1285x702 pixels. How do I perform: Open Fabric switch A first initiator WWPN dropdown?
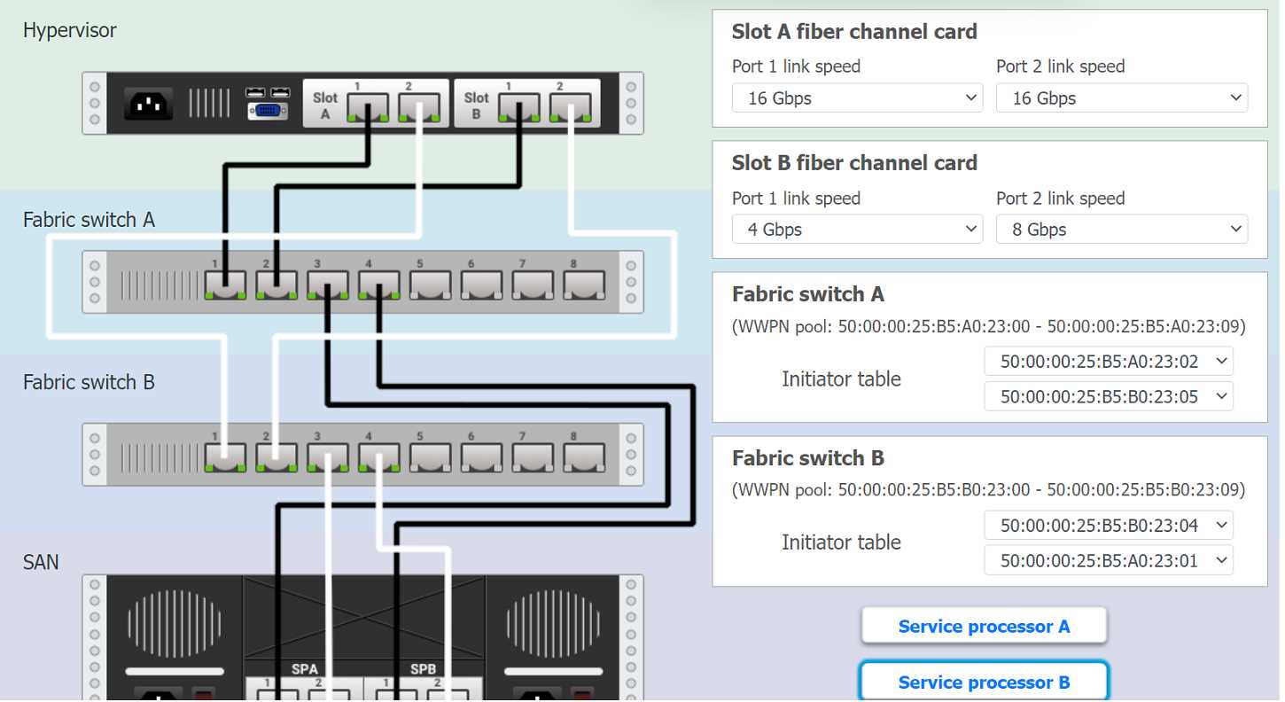pos(1108,362)
